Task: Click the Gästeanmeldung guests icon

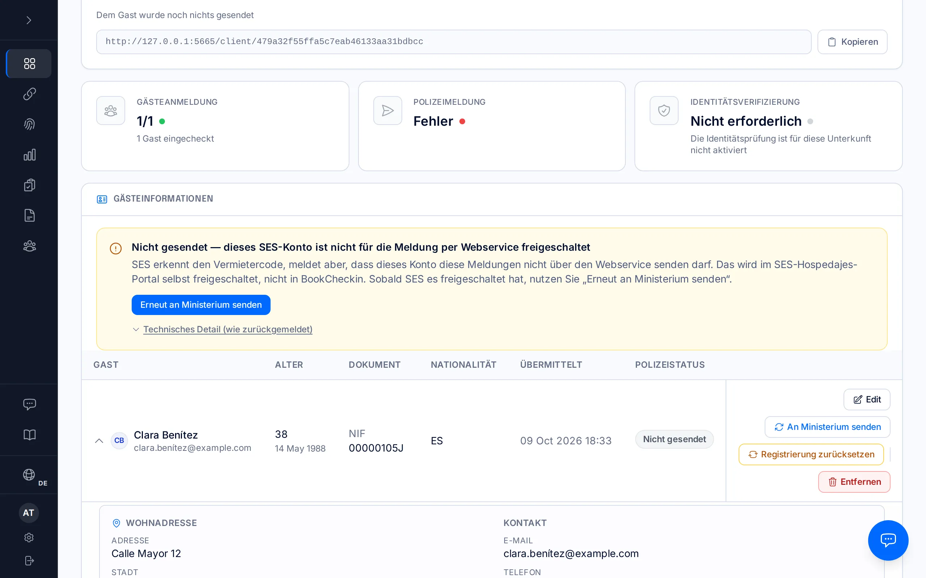Action: click(x=111, y=111)
